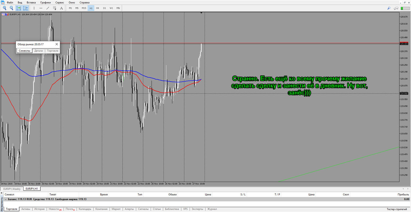Image resolution: width=411 pixels, height=212 pixels.
Task: Click the Тип column header
Action: click(140, 194)
